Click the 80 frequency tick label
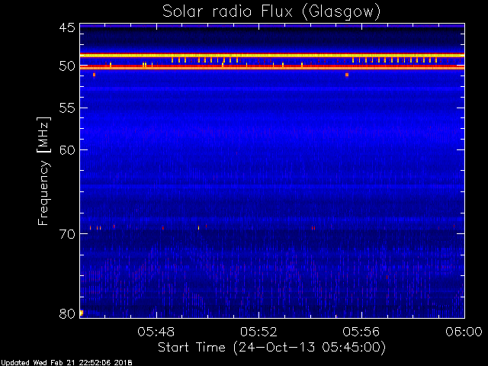Image resolution: width=488 pixels, height=366 pixels. click(67, 313)
